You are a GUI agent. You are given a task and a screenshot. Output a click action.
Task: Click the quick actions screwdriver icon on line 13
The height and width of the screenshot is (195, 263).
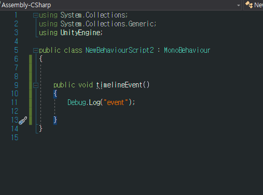click(x=23, y=121)
